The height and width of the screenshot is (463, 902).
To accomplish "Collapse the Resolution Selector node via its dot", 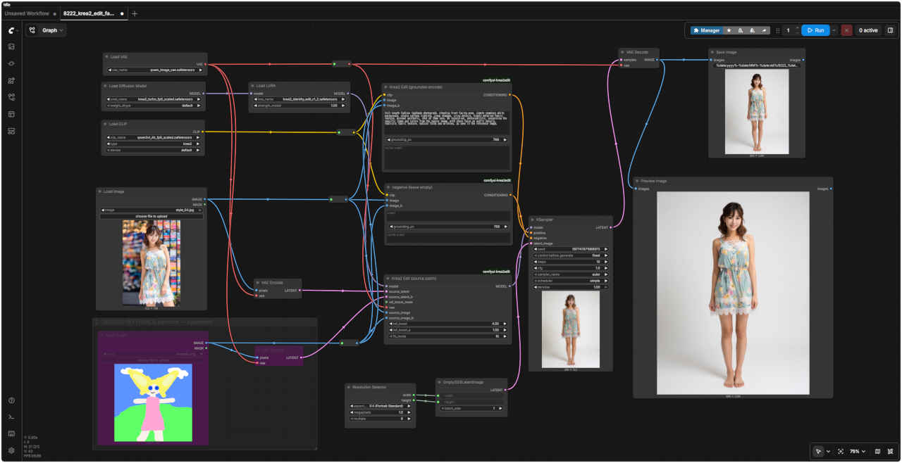I will click(x=349, y=387).
